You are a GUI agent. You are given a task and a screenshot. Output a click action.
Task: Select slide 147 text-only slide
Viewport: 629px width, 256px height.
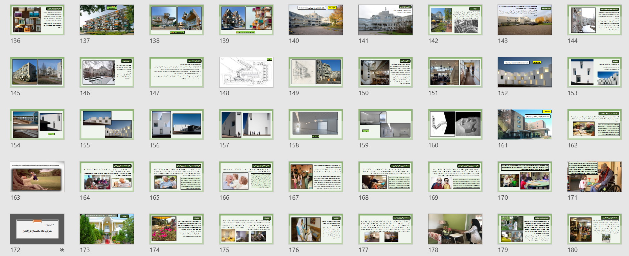[177, 72]
